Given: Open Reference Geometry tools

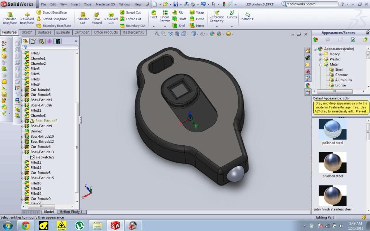Looking at the screenshot, I should coord(217,16).
